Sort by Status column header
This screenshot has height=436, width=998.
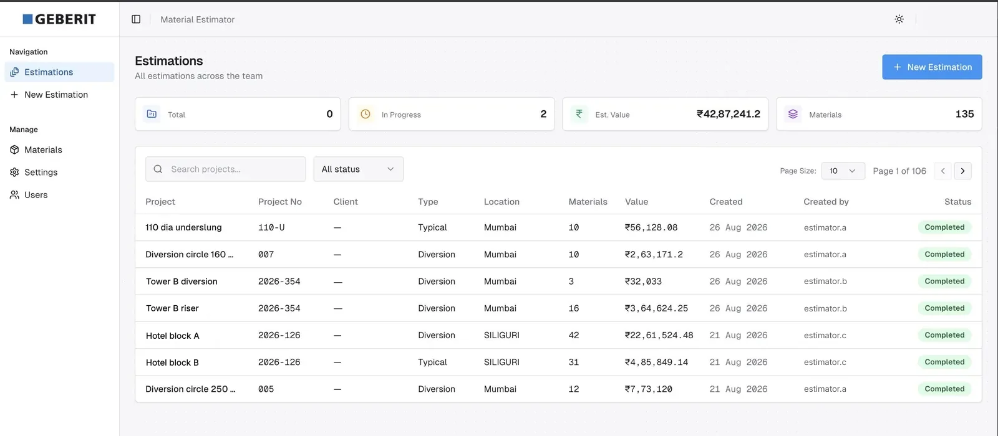(x=957, y=202)
